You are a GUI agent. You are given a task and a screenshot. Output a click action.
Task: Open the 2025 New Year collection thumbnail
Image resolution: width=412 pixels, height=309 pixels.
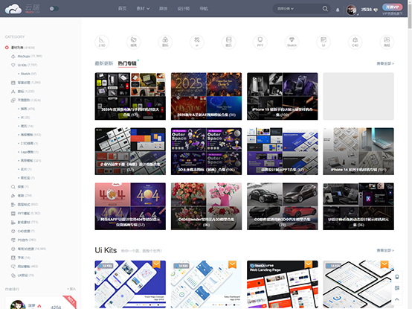click(x=206, y=96)
